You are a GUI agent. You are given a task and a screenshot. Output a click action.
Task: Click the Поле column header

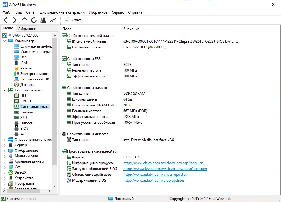coord(91,29)
